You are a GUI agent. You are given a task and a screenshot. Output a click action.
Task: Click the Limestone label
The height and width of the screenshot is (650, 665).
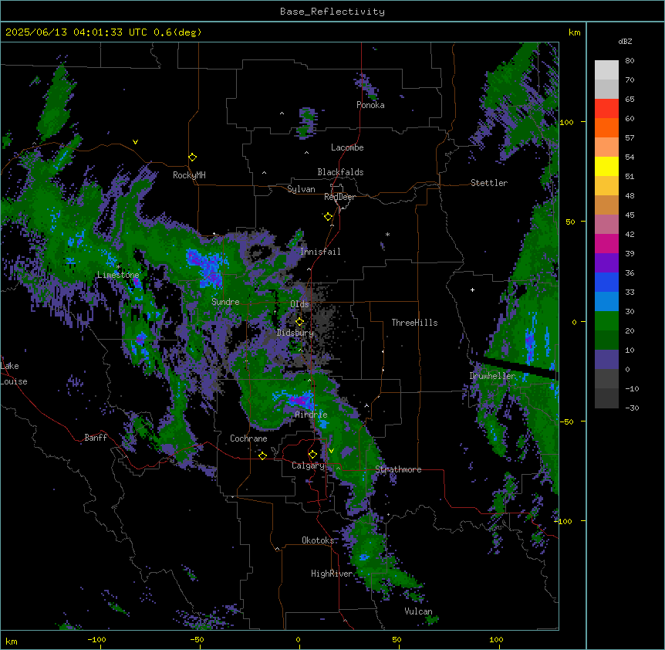[118, 275]
